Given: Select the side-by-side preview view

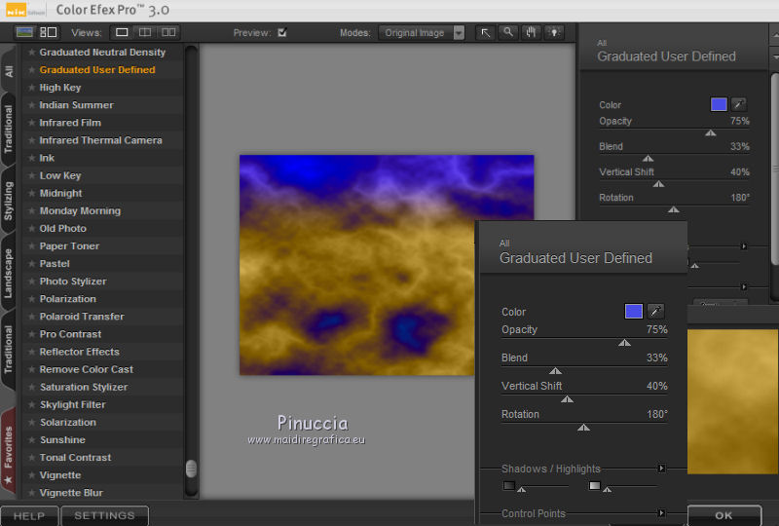Looking at the screenshot, I should (168, 32).
